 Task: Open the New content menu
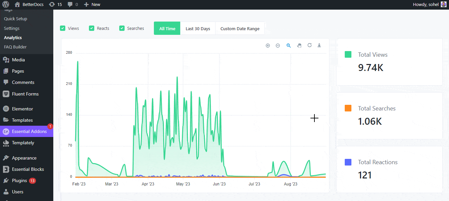coord(92,4)
